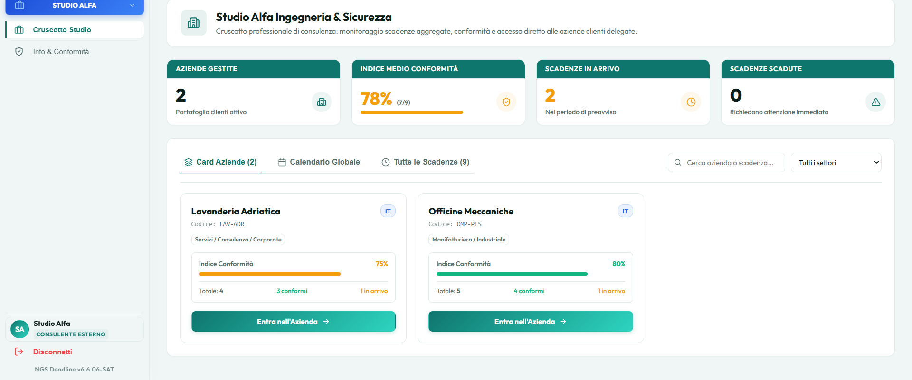Click the briefcase icon in the STUDIO ALFA switcher
This screenshot has height=380, width=912.
pos(19,5)
